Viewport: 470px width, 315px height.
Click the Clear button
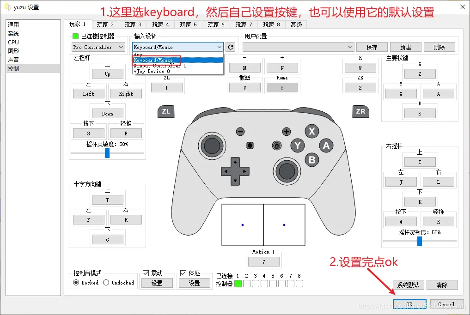(x=442, y=285)
